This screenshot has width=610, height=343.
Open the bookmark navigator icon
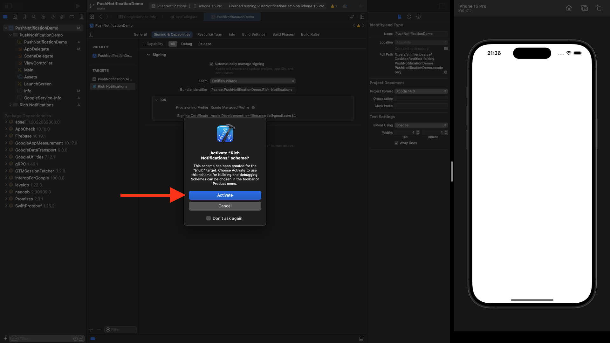tap(24, 17)
